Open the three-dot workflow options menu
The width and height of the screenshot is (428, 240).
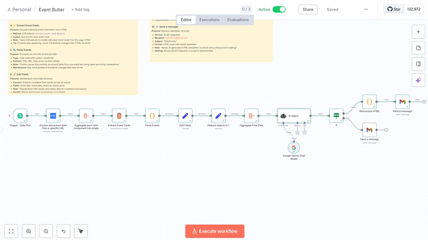tap(366, 9)
